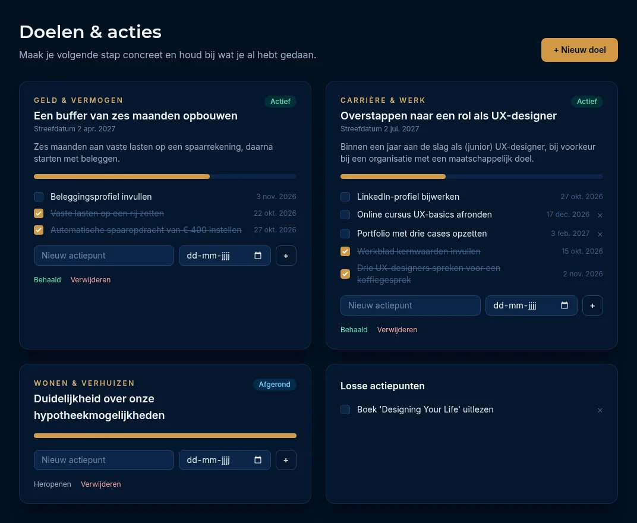Click progress bar of UX-designer goal
Image resolution: width=637 pixels, height=523 pixels.
[472, 177]
